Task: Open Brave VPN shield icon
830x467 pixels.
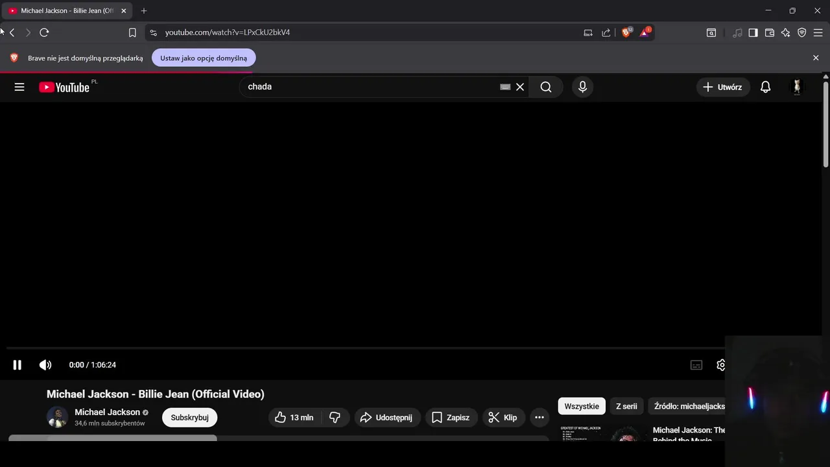Action: [802, 32]
